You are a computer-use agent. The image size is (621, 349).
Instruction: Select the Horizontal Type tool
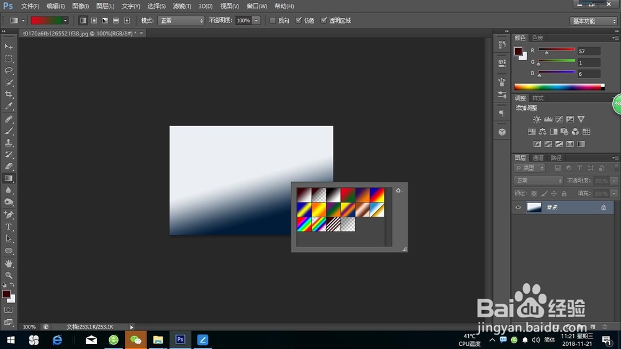[x=8, y=227]
